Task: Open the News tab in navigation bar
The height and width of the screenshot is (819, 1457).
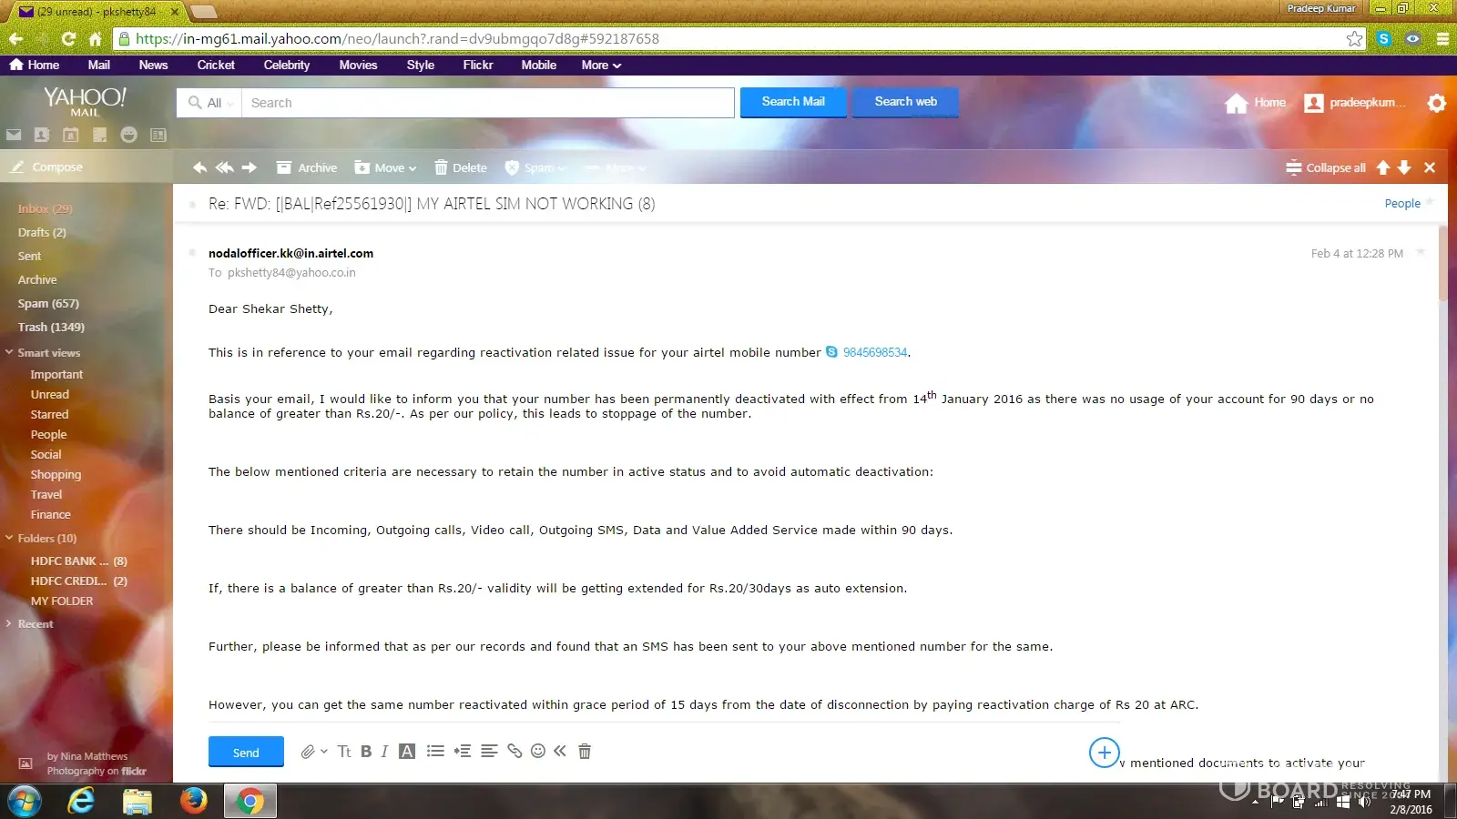Action: (x=153, y=65)
